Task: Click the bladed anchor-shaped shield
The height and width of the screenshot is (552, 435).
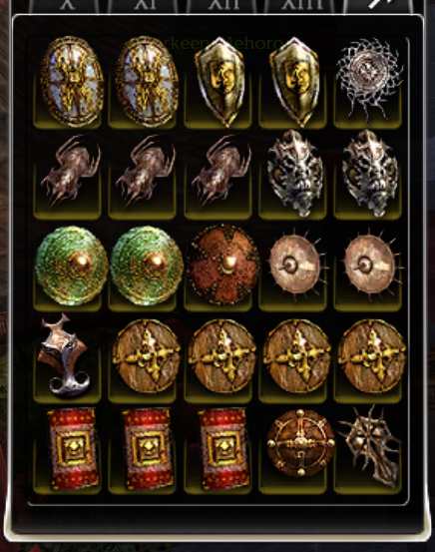Action: 64,355
